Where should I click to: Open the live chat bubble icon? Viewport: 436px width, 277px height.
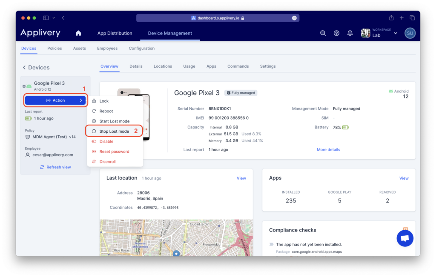pyautogui.click(x=405, y=238)
